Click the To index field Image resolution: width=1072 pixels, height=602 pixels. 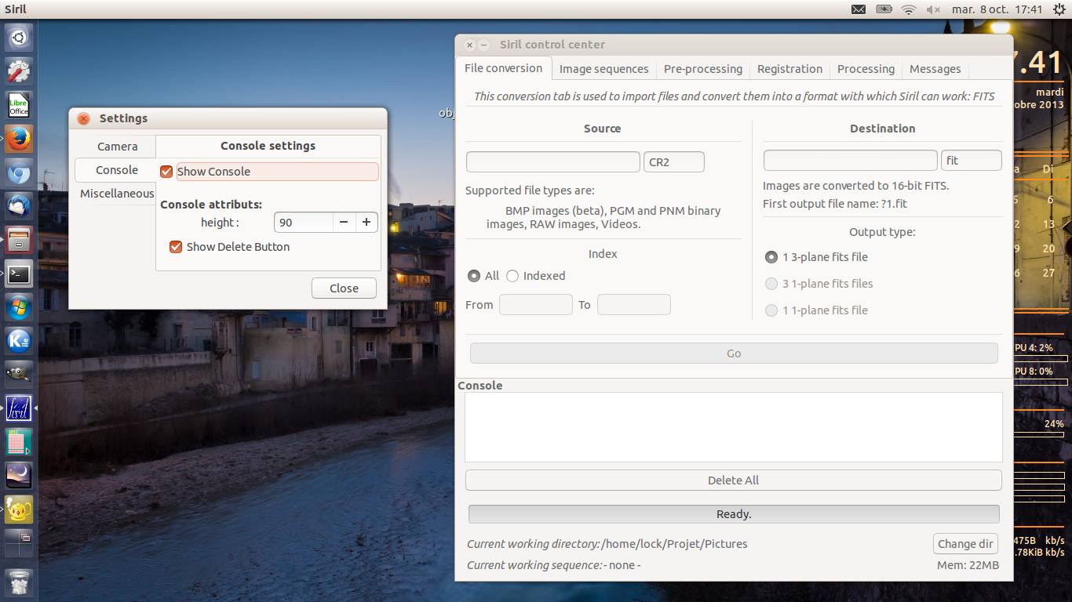634,305
